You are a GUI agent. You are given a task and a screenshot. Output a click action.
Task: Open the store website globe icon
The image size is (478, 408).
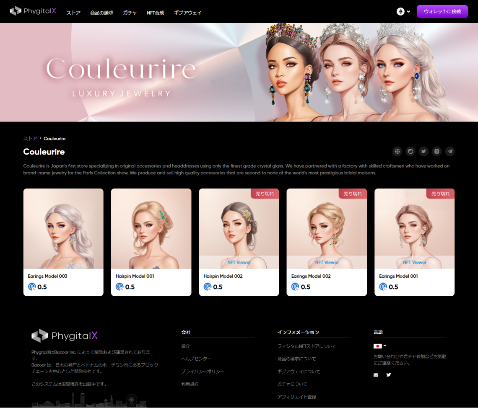coord(397,151)
